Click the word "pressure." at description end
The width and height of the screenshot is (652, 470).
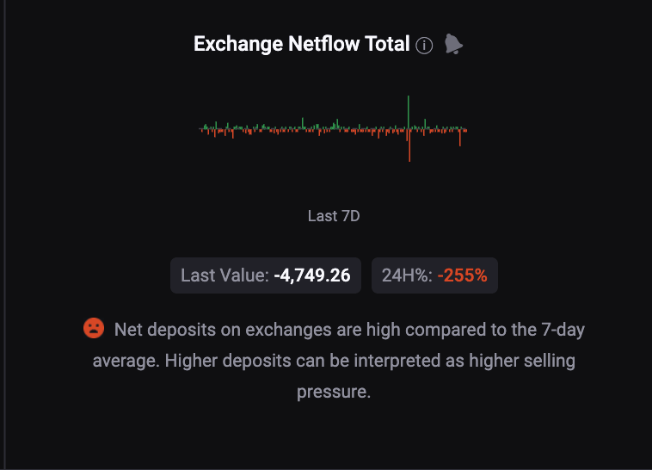click(x=334, y=392)
